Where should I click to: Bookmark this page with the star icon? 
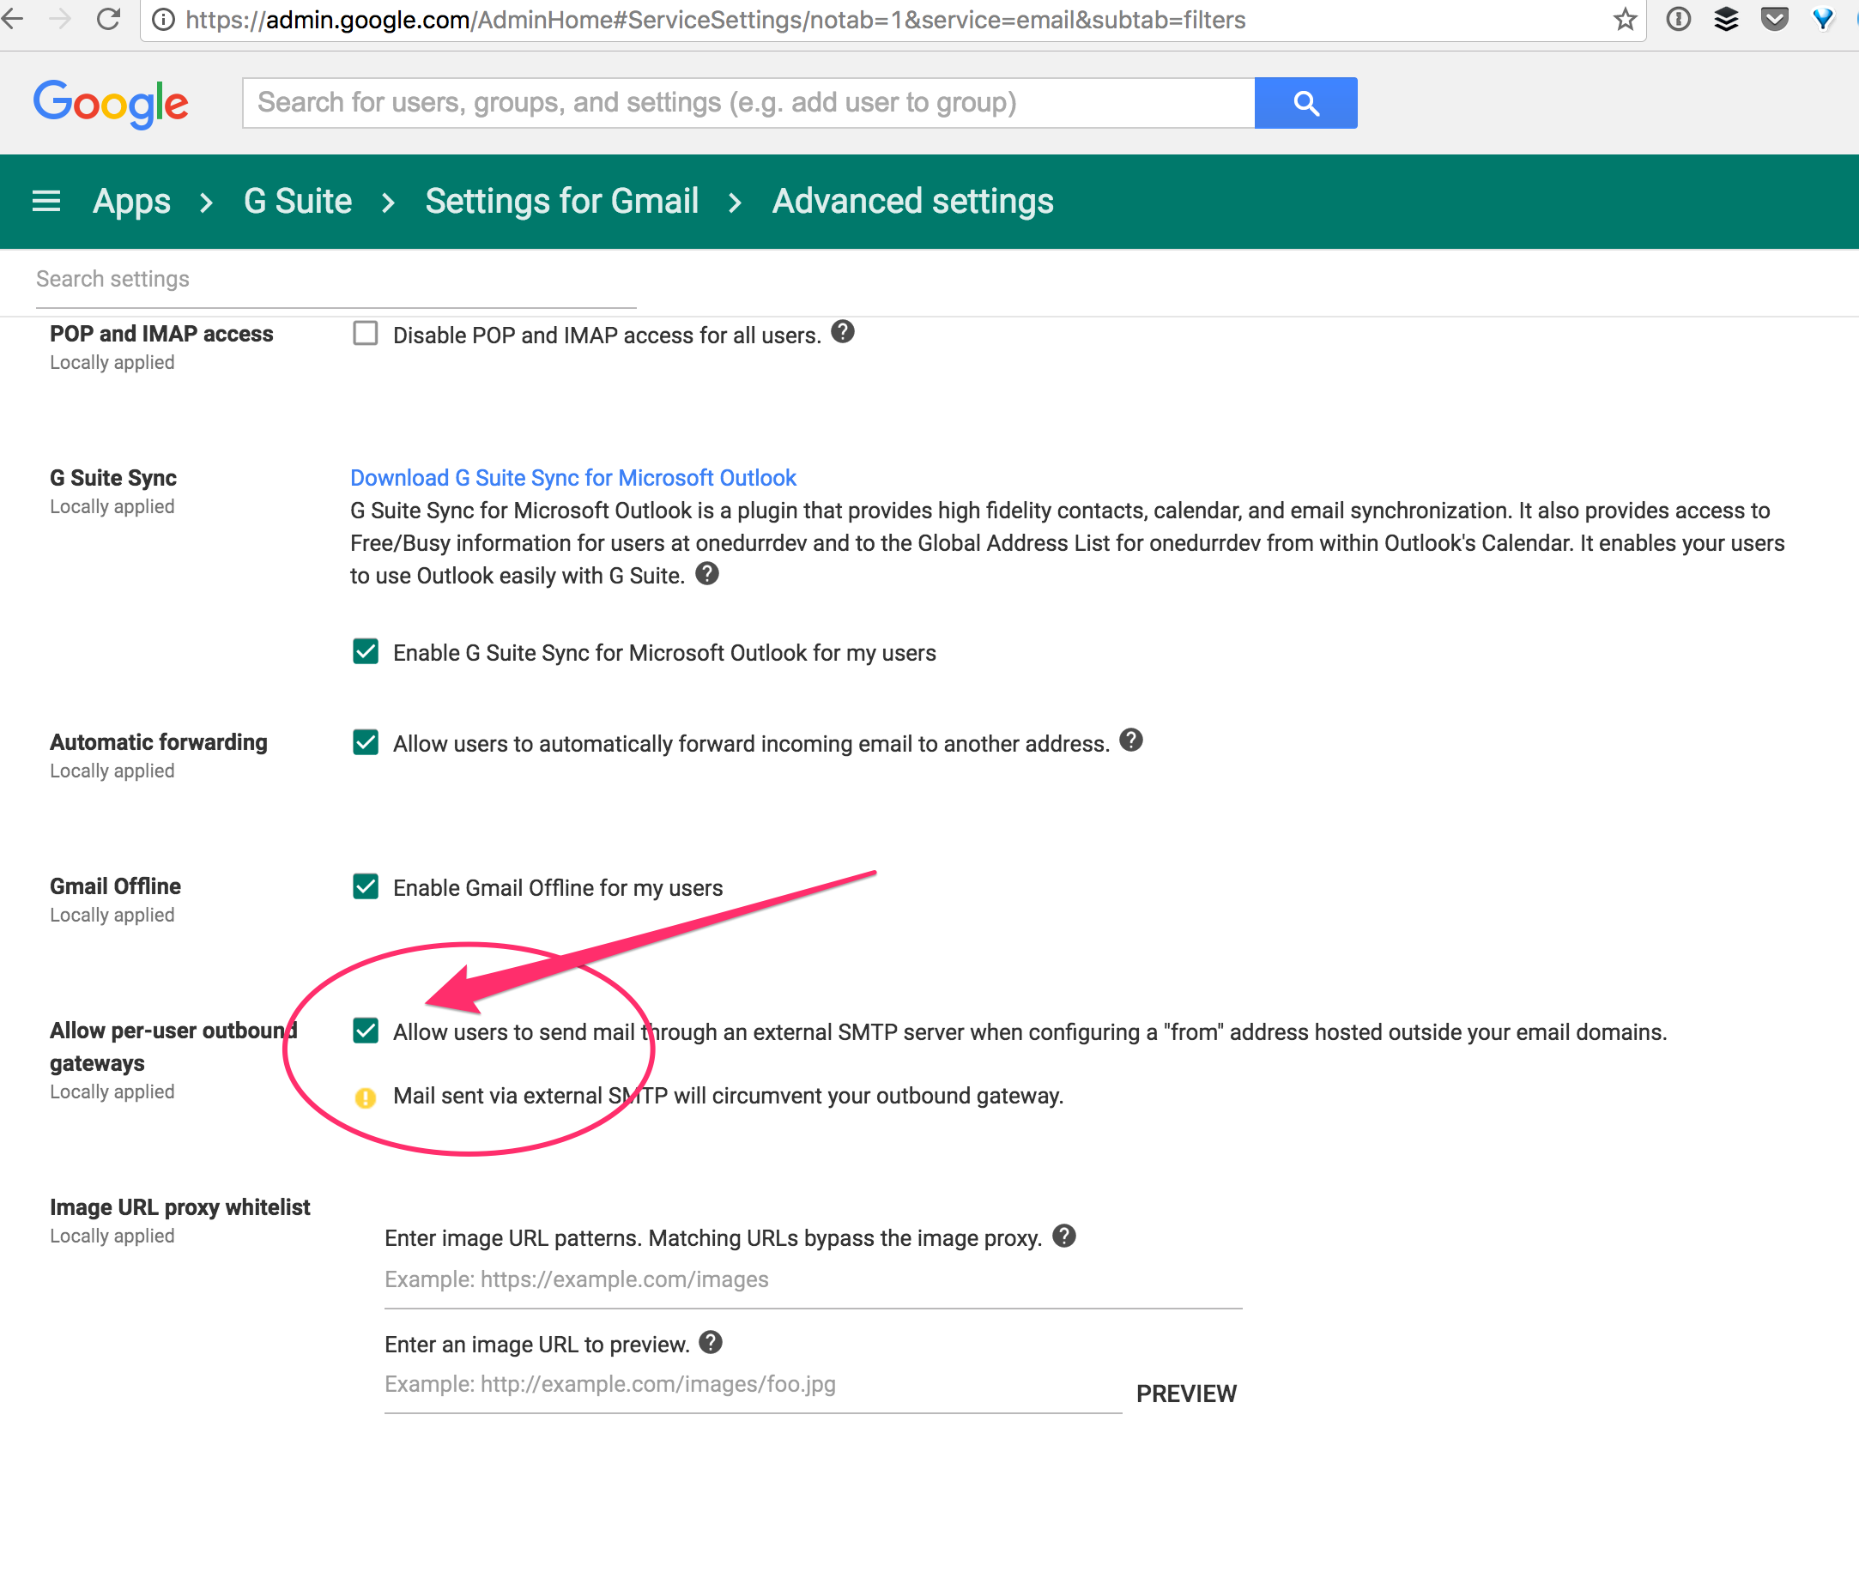point(1625,20)
